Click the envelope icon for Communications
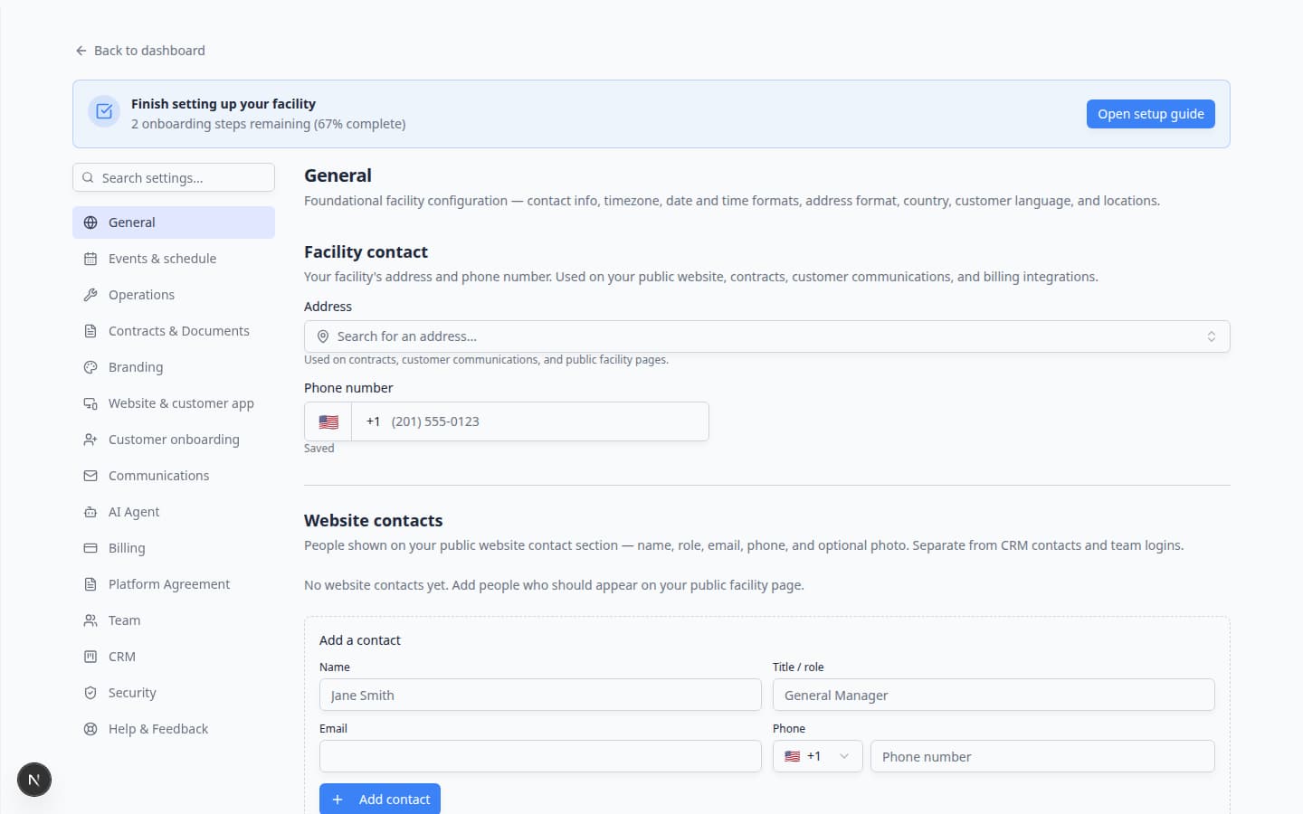This screenshot has width=1303, height=814. pos(90,476)
